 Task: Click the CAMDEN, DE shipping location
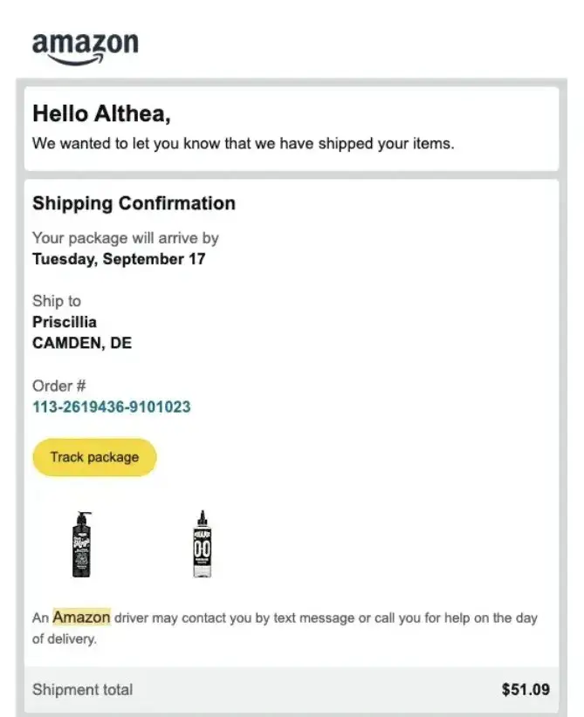pos(81,343)
